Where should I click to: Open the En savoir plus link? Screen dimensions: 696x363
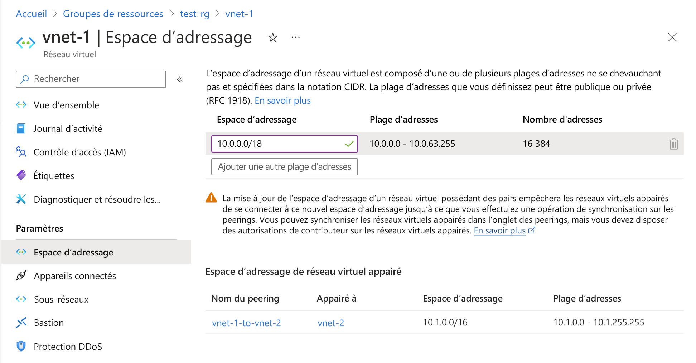(282, 100)
